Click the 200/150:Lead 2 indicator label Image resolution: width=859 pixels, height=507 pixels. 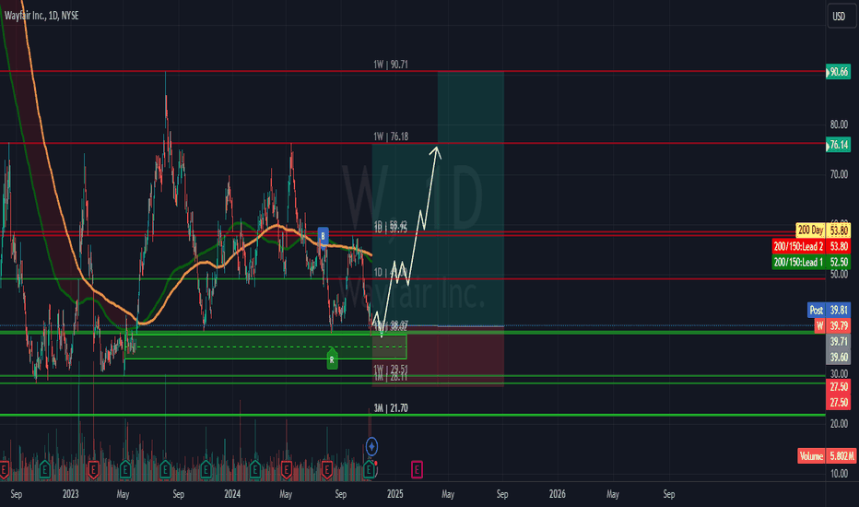[x=811, y=246]
